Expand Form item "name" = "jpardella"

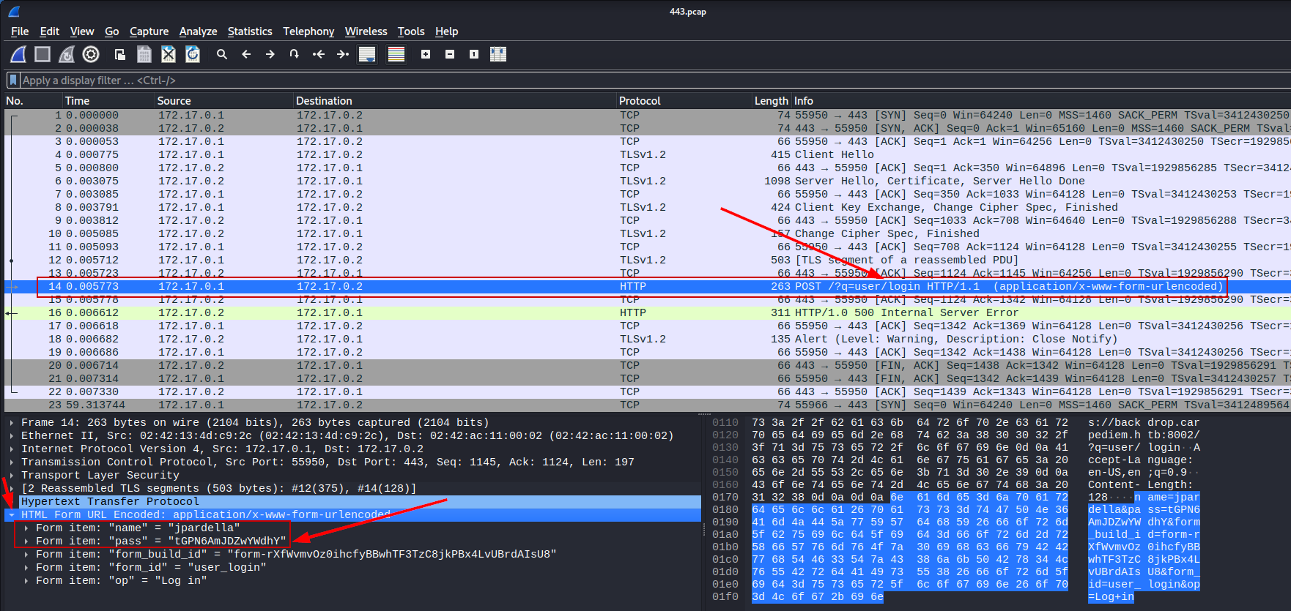coord(26,528)
